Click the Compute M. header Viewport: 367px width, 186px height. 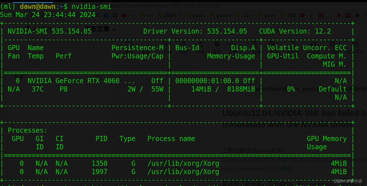pyautogui.click(x=327, y=56)
